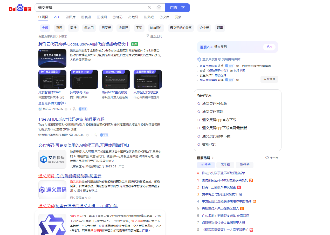Image resolution: width=330 pixels, height=235 pixels.
Task: Open the 通义灵码 百度百科 result title
Action: coord(78,206)
